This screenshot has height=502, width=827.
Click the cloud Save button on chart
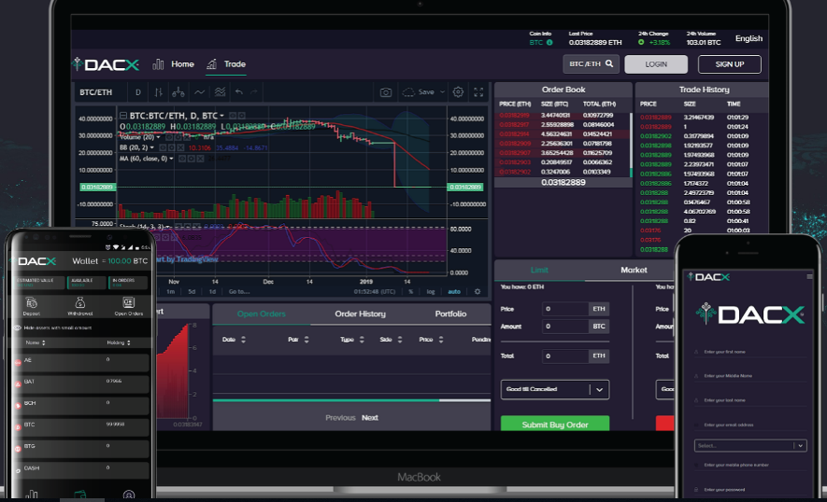(x=419, y=92)
